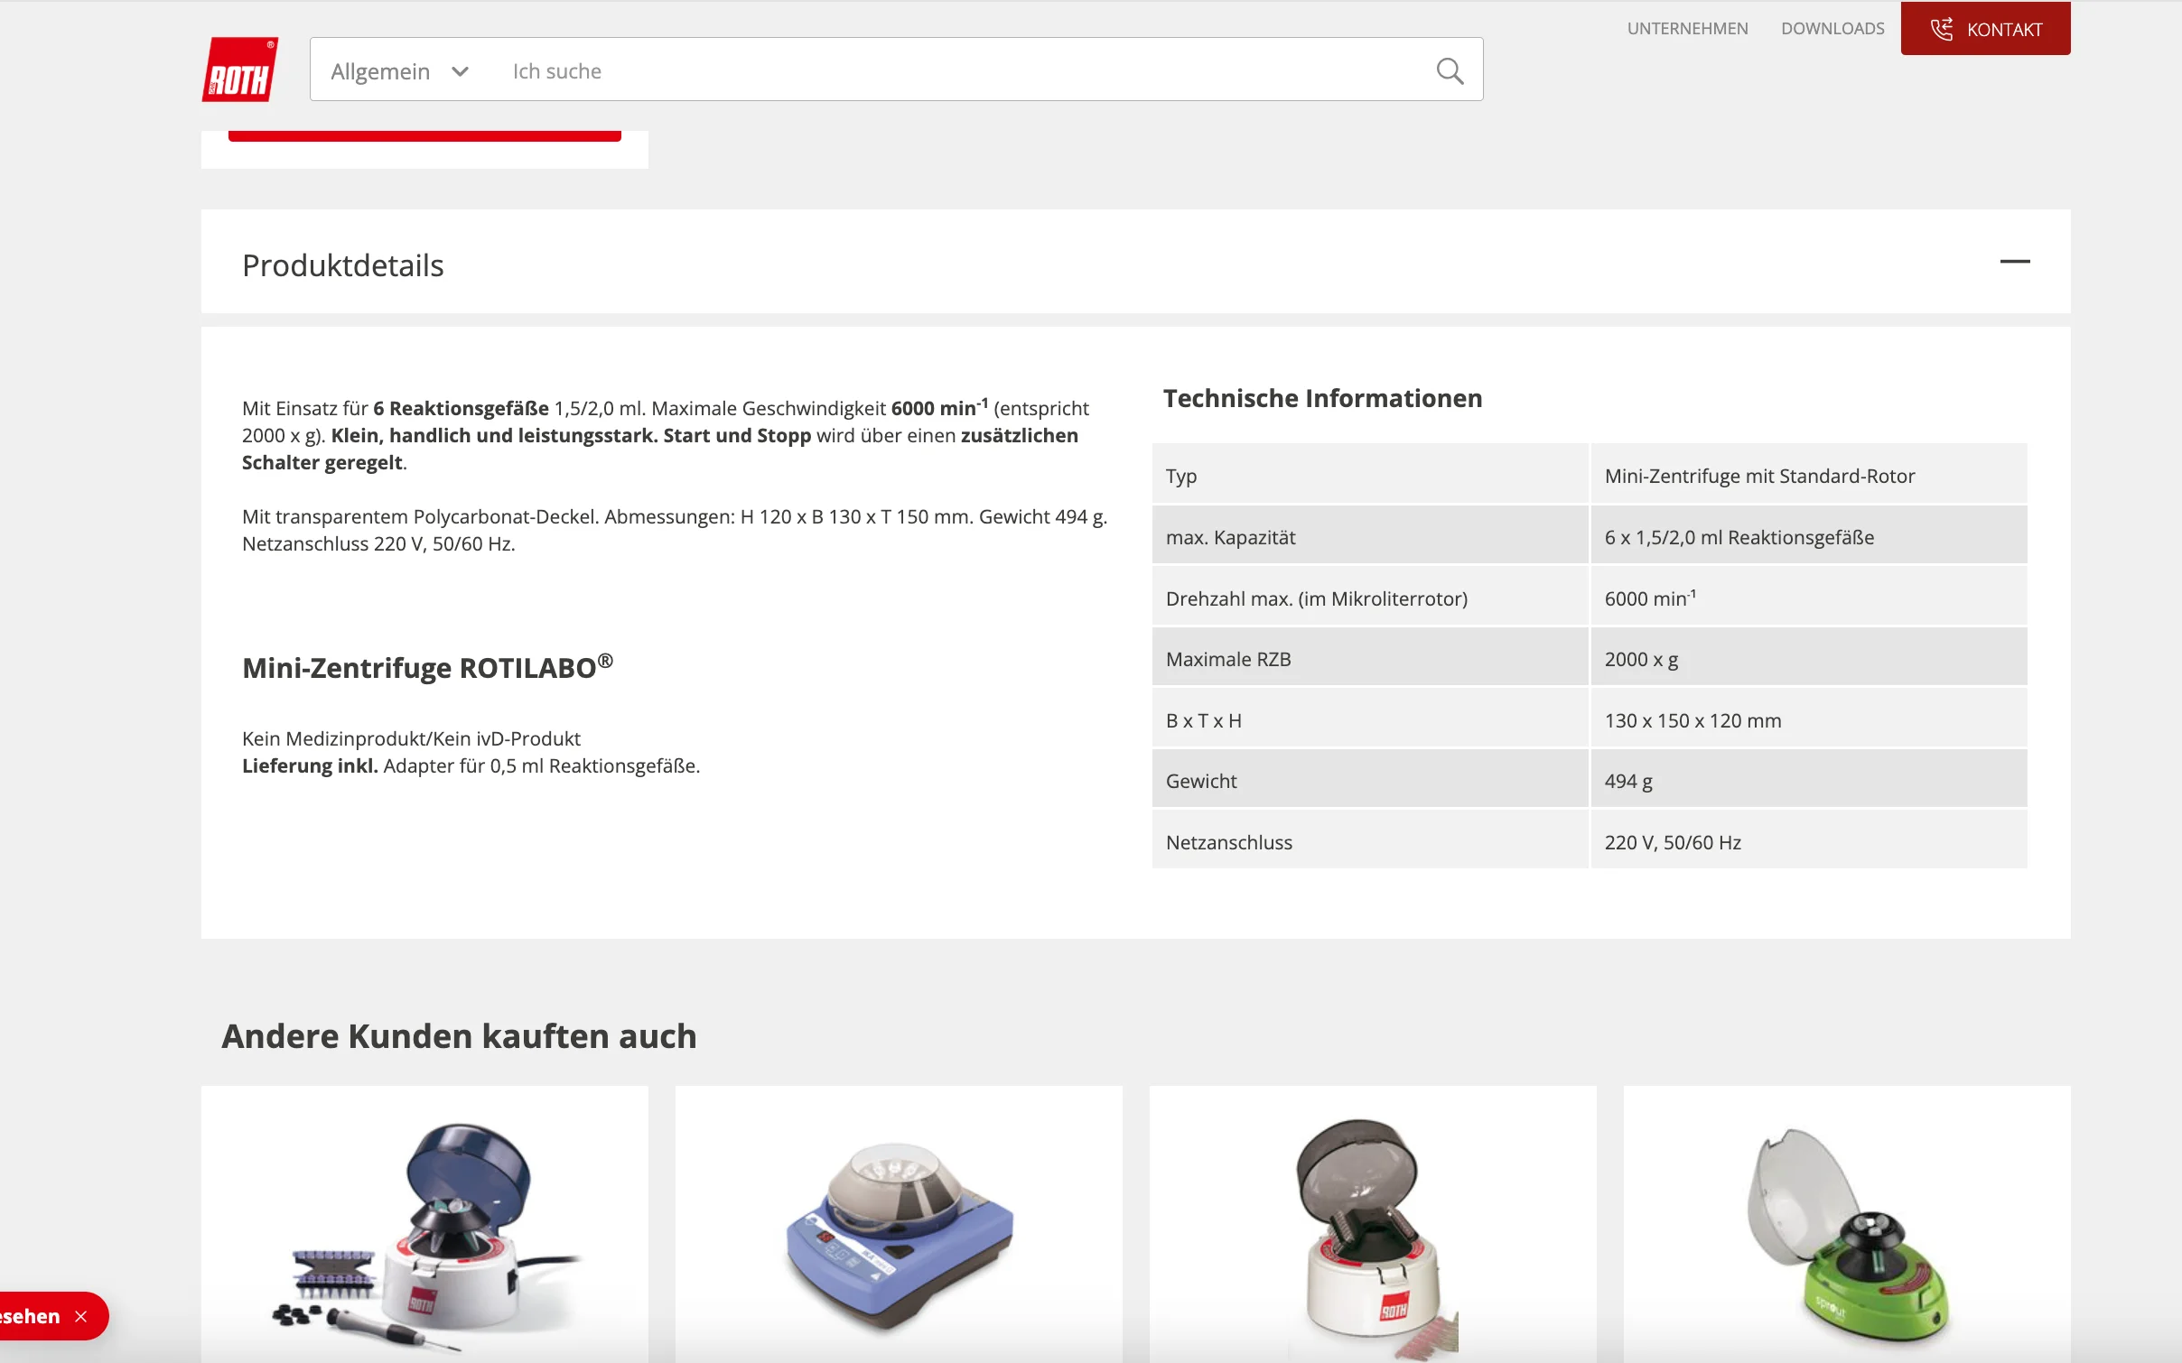Select the '6000 min-1' table value
Screen dimensions: 2182x1363
[x=1650, y=598]
